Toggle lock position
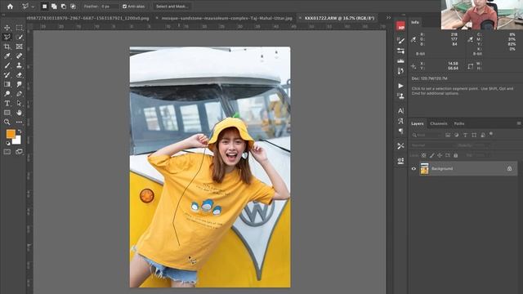The width and height of the screenshot is (523, 294). pos(440,155)
